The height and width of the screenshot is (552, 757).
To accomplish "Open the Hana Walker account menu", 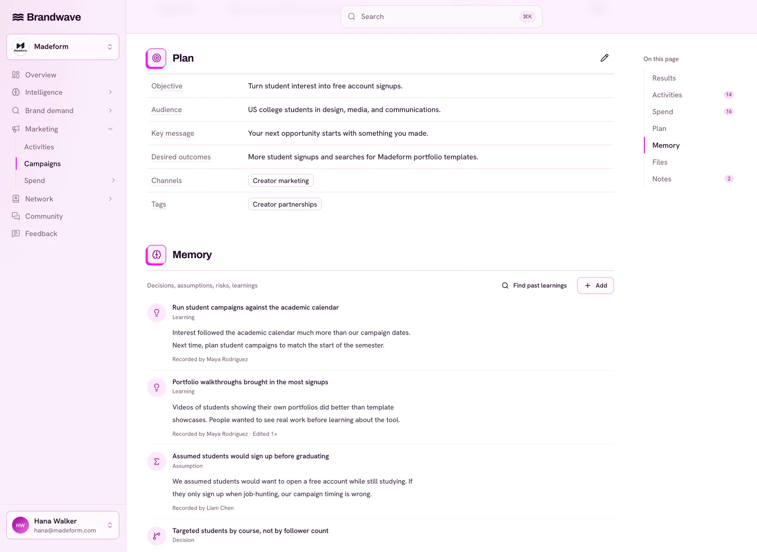I will pos(63,525).
